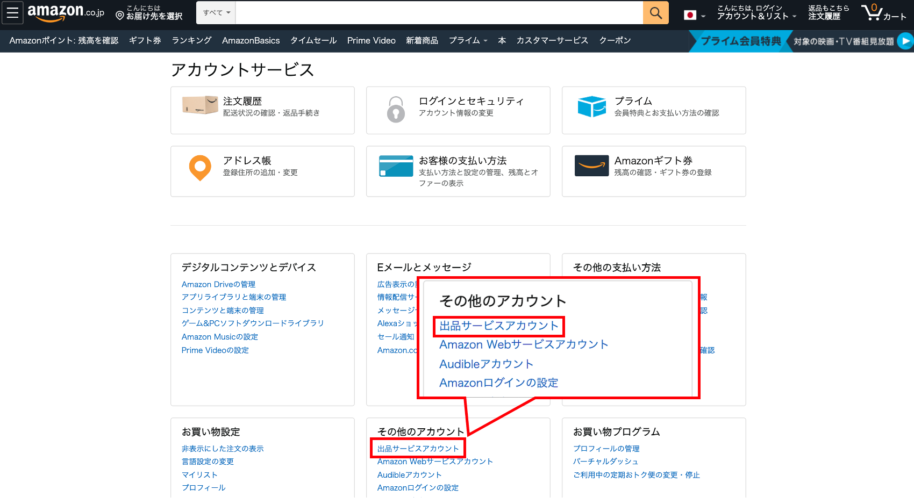Open クーポン in navigation bar
The height and width of the screenshot is (504, 914).
point(615,40)
